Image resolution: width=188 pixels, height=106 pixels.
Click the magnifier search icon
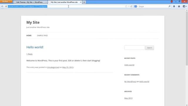[169, 6]
